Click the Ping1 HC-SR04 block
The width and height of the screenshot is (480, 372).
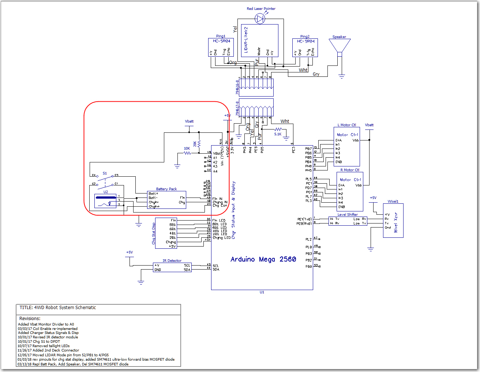click(x=221, y=48)
